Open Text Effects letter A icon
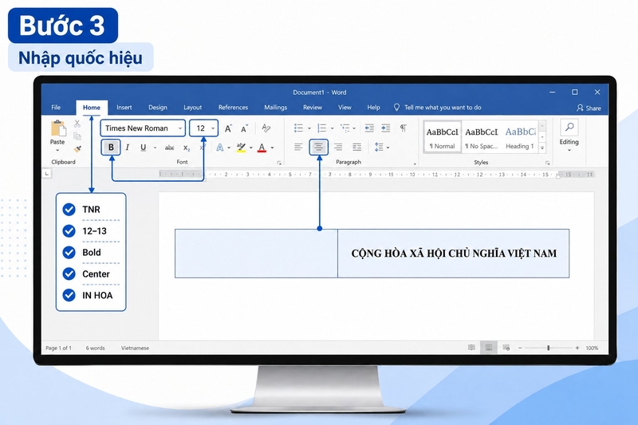The width and height of the screenshot is (638, 425). click(220, 148)
